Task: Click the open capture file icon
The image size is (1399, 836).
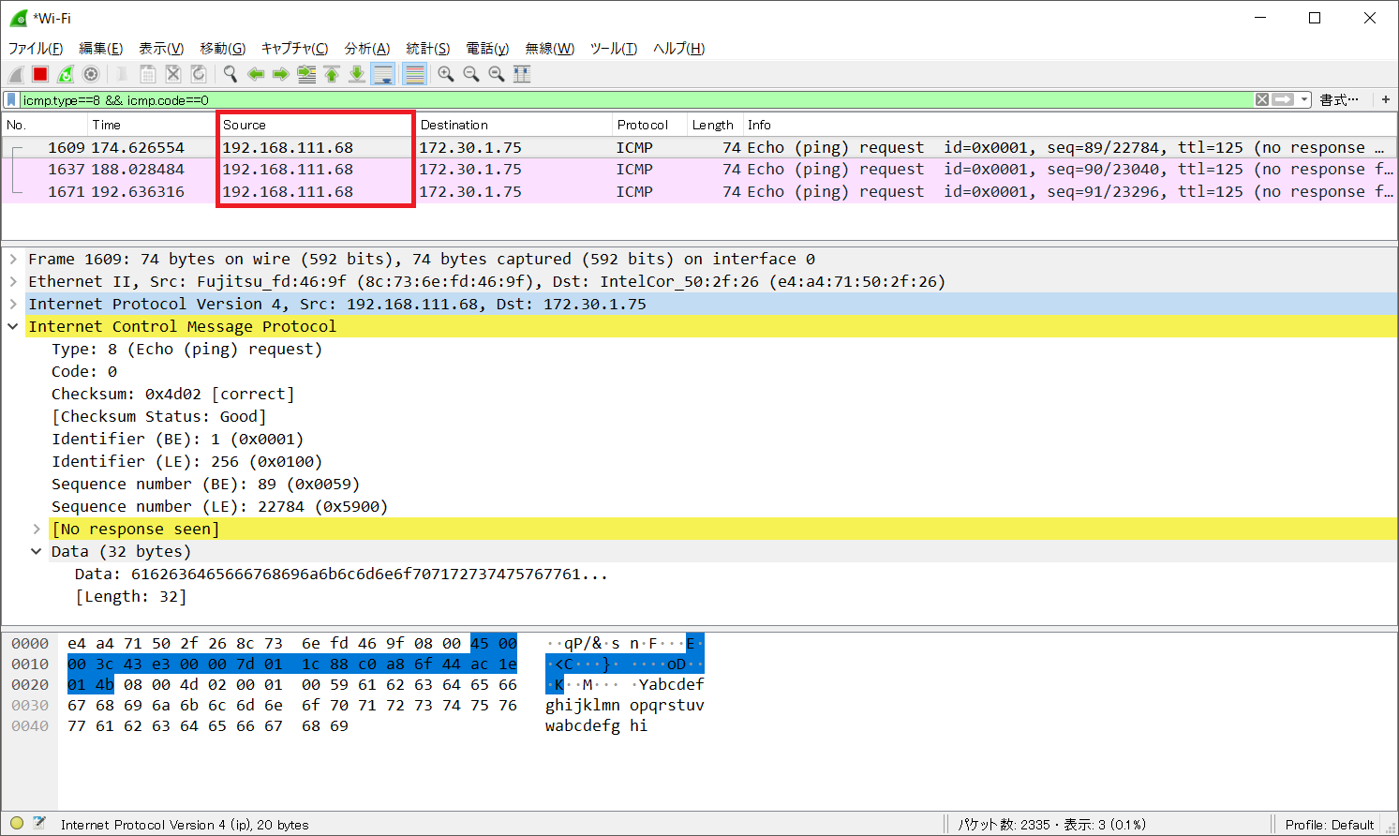Action: coord(122,74)
